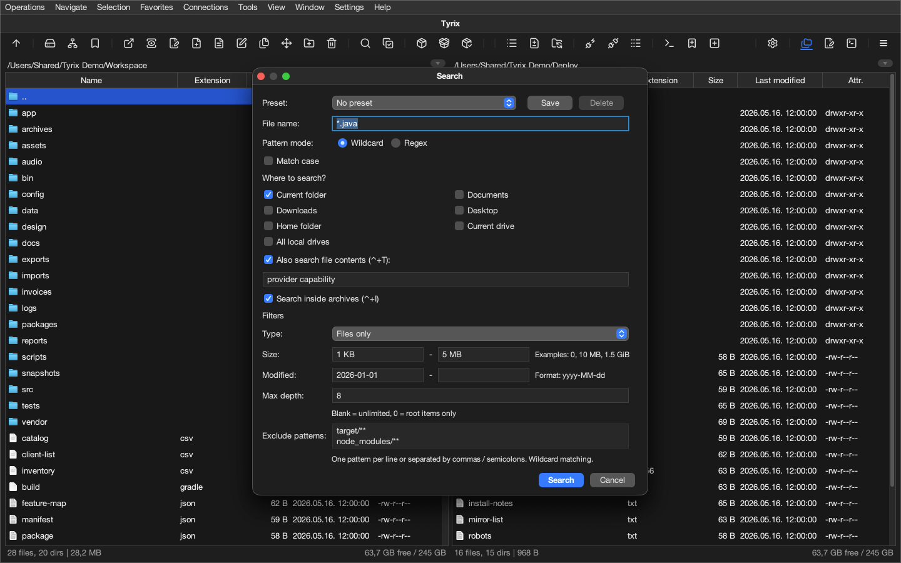
Task: Sort left panel by Name column
Action: (91, 80)
